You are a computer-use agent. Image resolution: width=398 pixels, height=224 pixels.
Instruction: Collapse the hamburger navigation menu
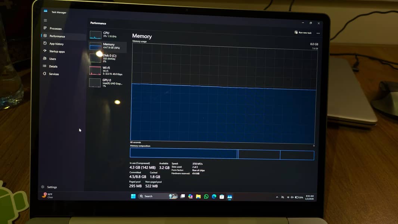46,21
